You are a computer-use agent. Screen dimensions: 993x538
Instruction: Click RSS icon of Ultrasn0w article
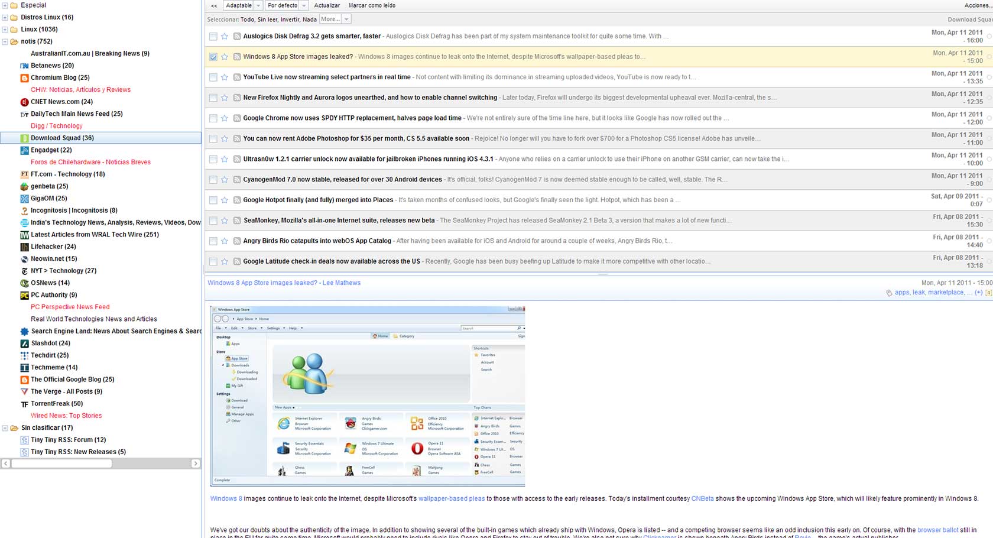(236, 159)
